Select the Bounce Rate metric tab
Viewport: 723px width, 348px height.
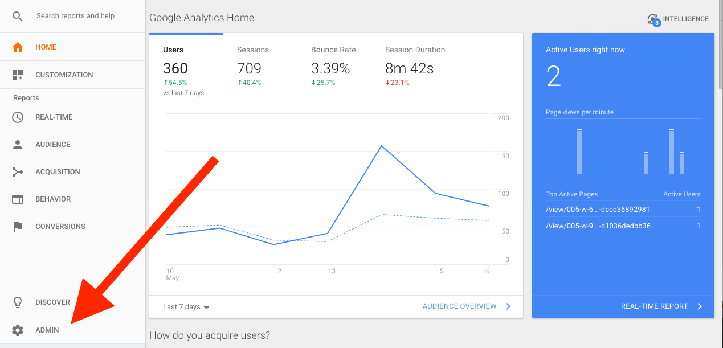click(334, 65)
